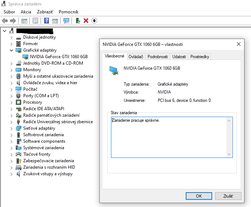251x207 pixels.
Task: Switch to the Udalosti tab
Action: (179, 57)
